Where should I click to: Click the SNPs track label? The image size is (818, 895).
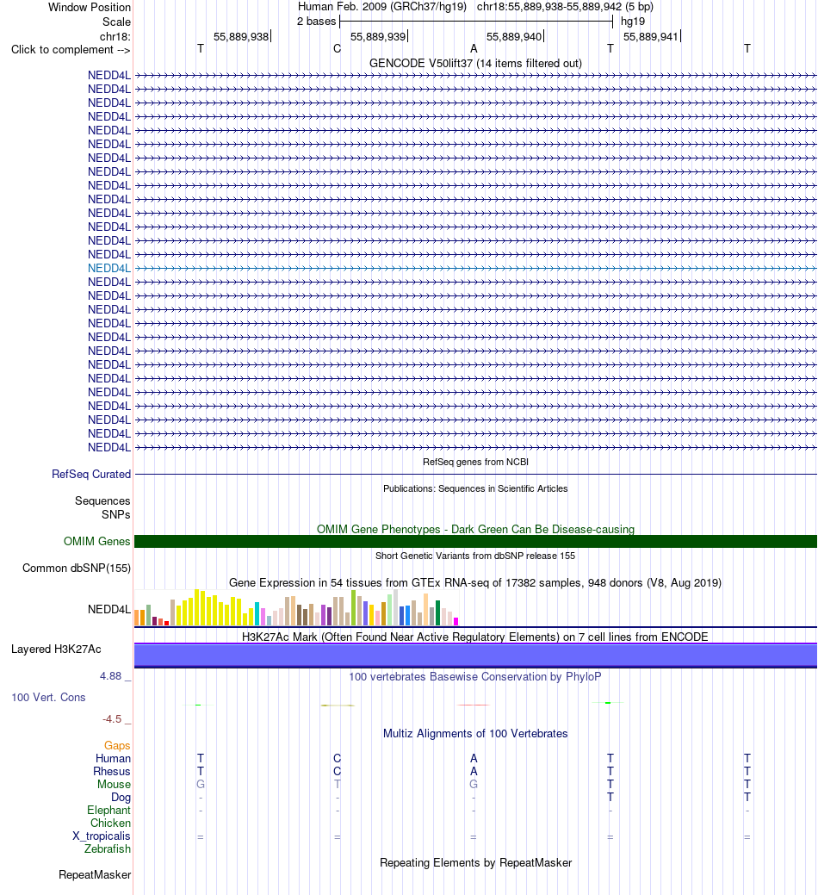click(115, 514)
